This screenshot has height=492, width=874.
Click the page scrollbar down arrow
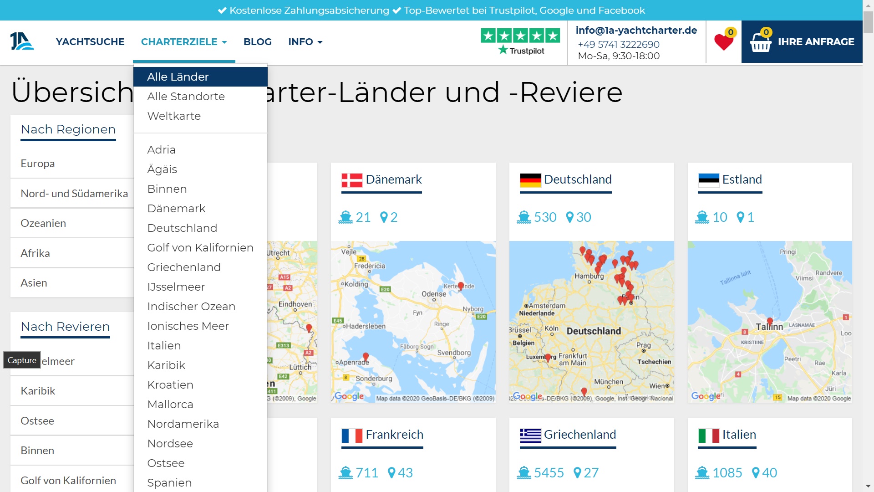click(x=868, y=486)
